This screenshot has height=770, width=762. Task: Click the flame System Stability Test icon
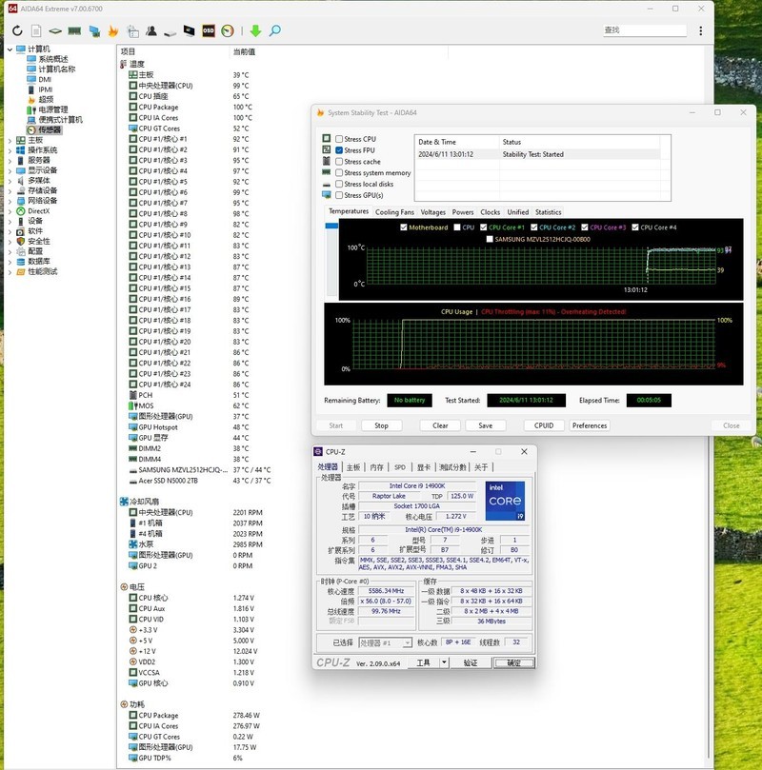click(x=112, y=31)
